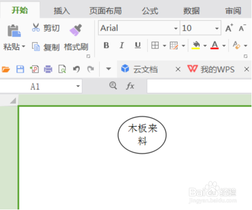Close the 云文档 tab
Screen dimensions: 252x210
178,69
